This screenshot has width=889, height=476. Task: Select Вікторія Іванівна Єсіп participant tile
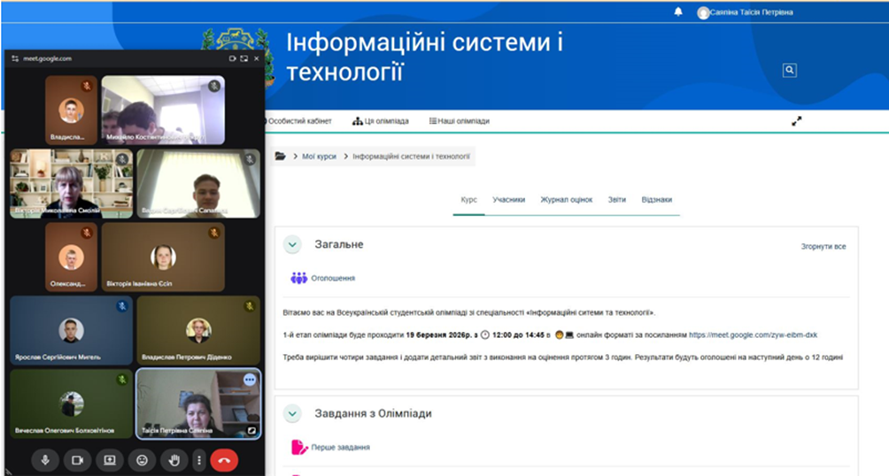162,257
